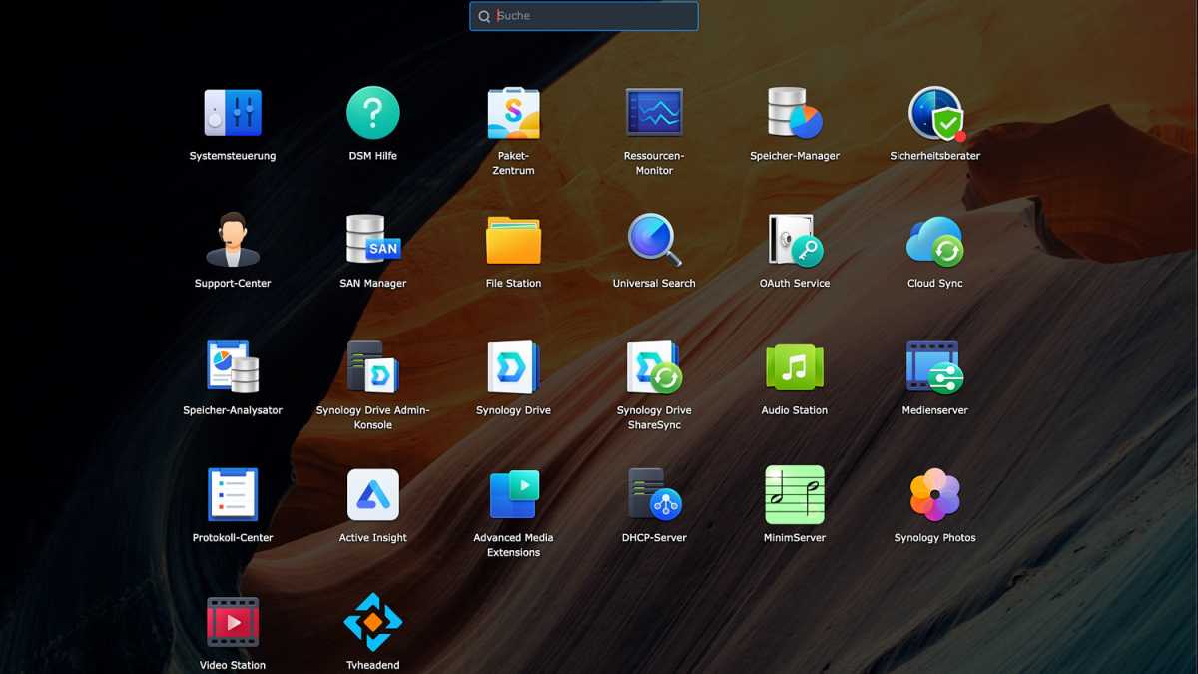1198x674 pixels.
Task: Launch Synology Photos app
Action: tap(935, 494)
